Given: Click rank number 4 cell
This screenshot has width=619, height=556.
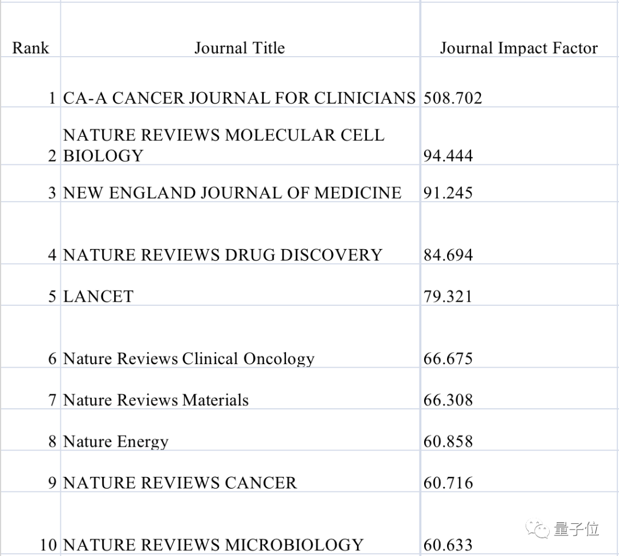Looking at the screenshot, I should 30,233.
